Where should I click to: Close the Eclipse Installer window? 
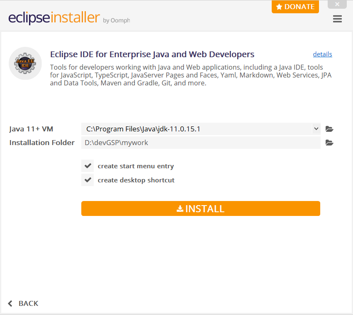(337, 4)
